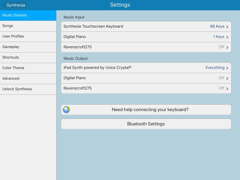
Task: Click Off value of input Ravenscroft275
Action: [x=221, y=47]
